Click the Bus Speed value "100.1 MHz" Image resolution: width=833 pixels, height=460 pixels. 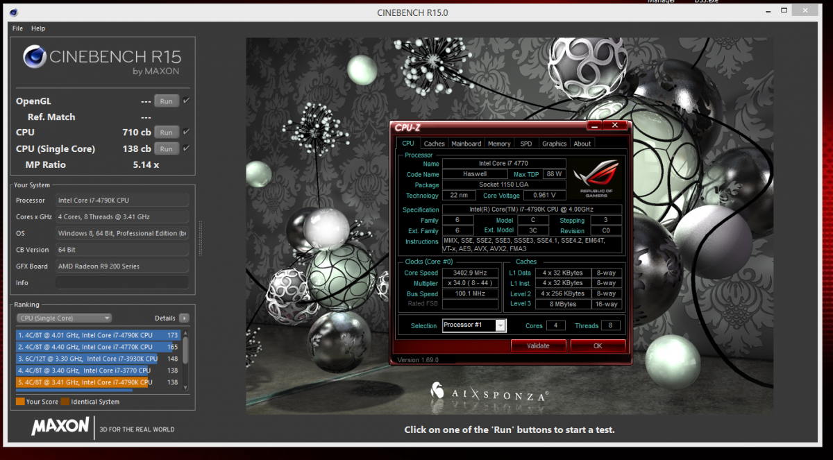[x=471, y=293]
